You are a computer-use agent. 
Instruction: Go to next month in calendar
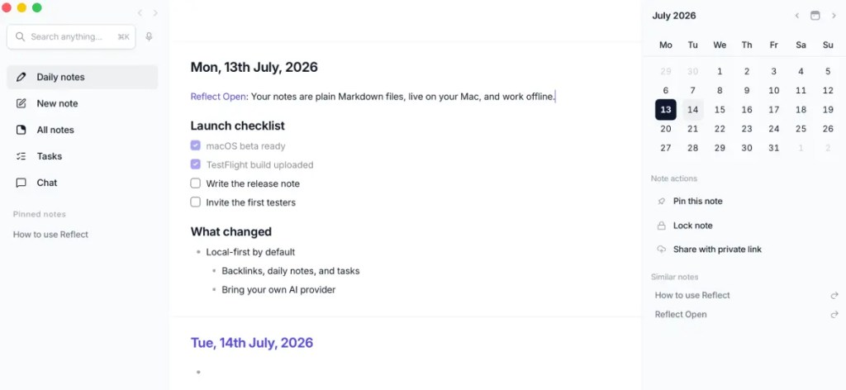coord(834,16)
